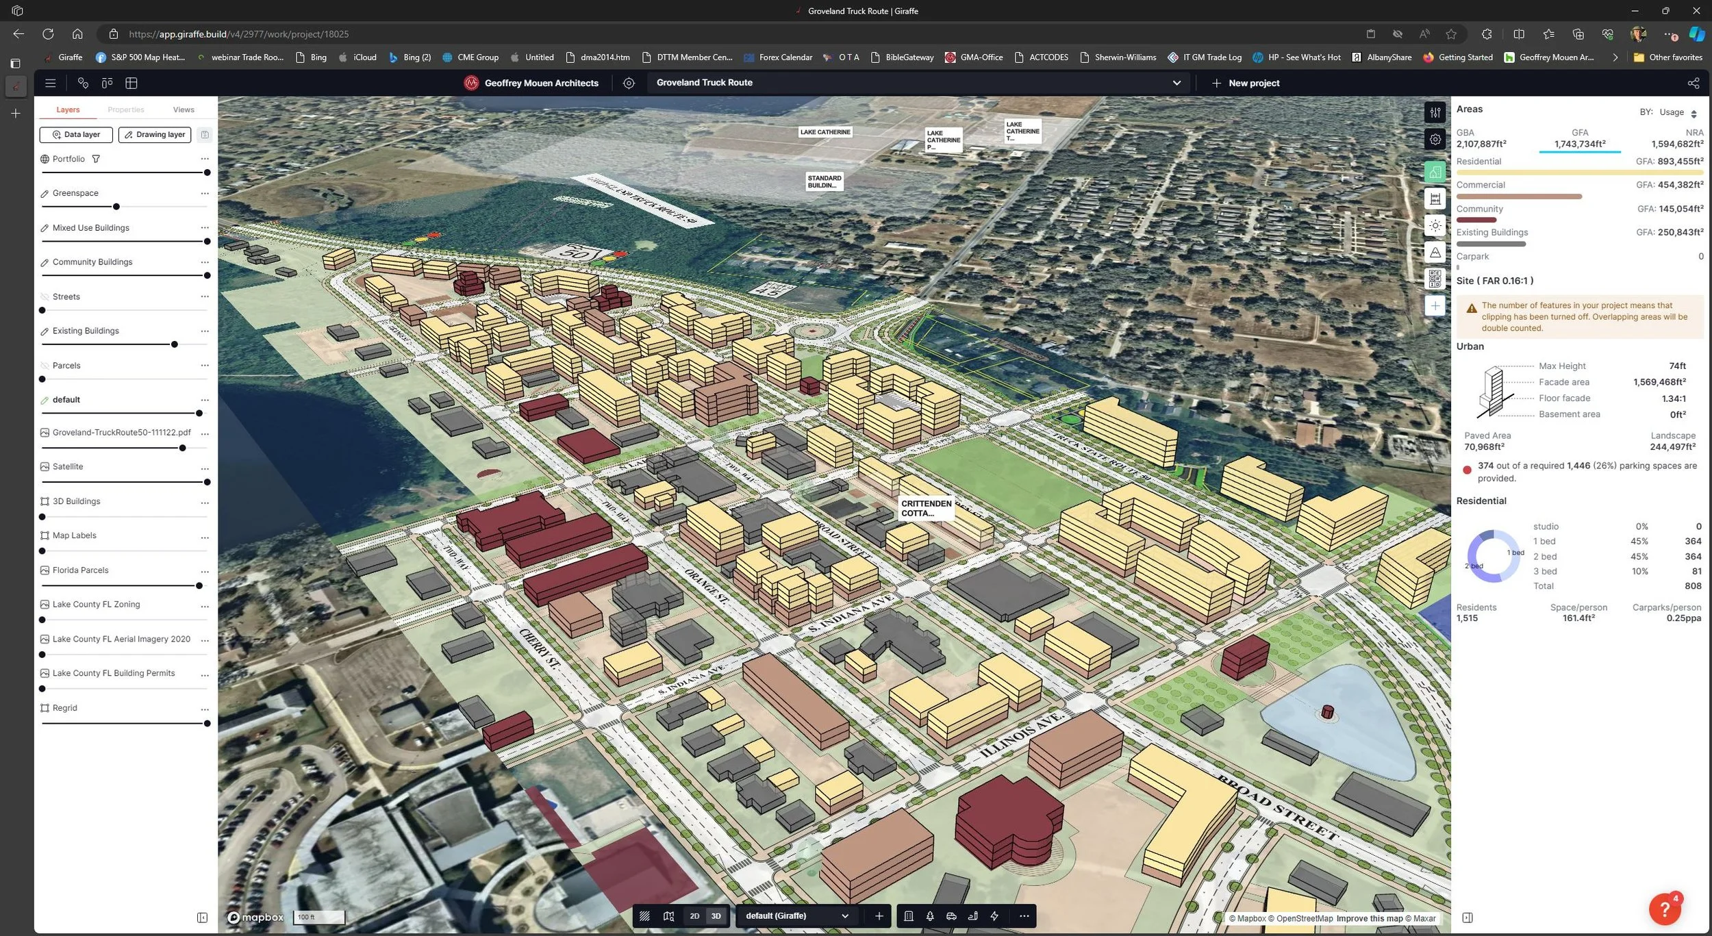Select the car vehicle tool
1712x936 pixels.
[951, 916]
